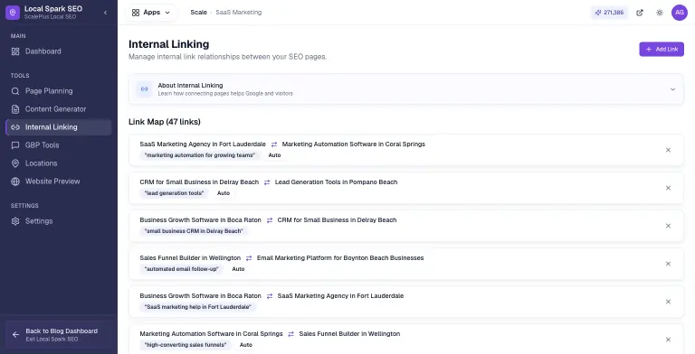The height and width of the screenshot is (354, 695).
Task: Click 'Lead Generation Tools in Pompano Beach' text
Action: tap(336, 182)
